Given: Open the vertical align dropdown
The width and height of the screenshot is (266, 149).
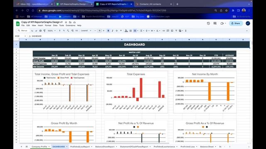Looking at the screenshot, I should (x=148, y=31).
